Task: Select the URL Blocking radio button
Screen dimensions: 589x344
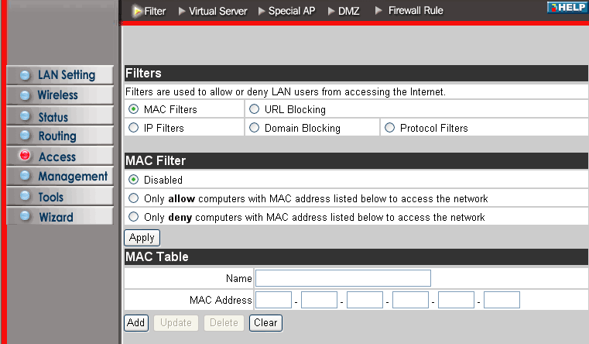Action: 255,109
